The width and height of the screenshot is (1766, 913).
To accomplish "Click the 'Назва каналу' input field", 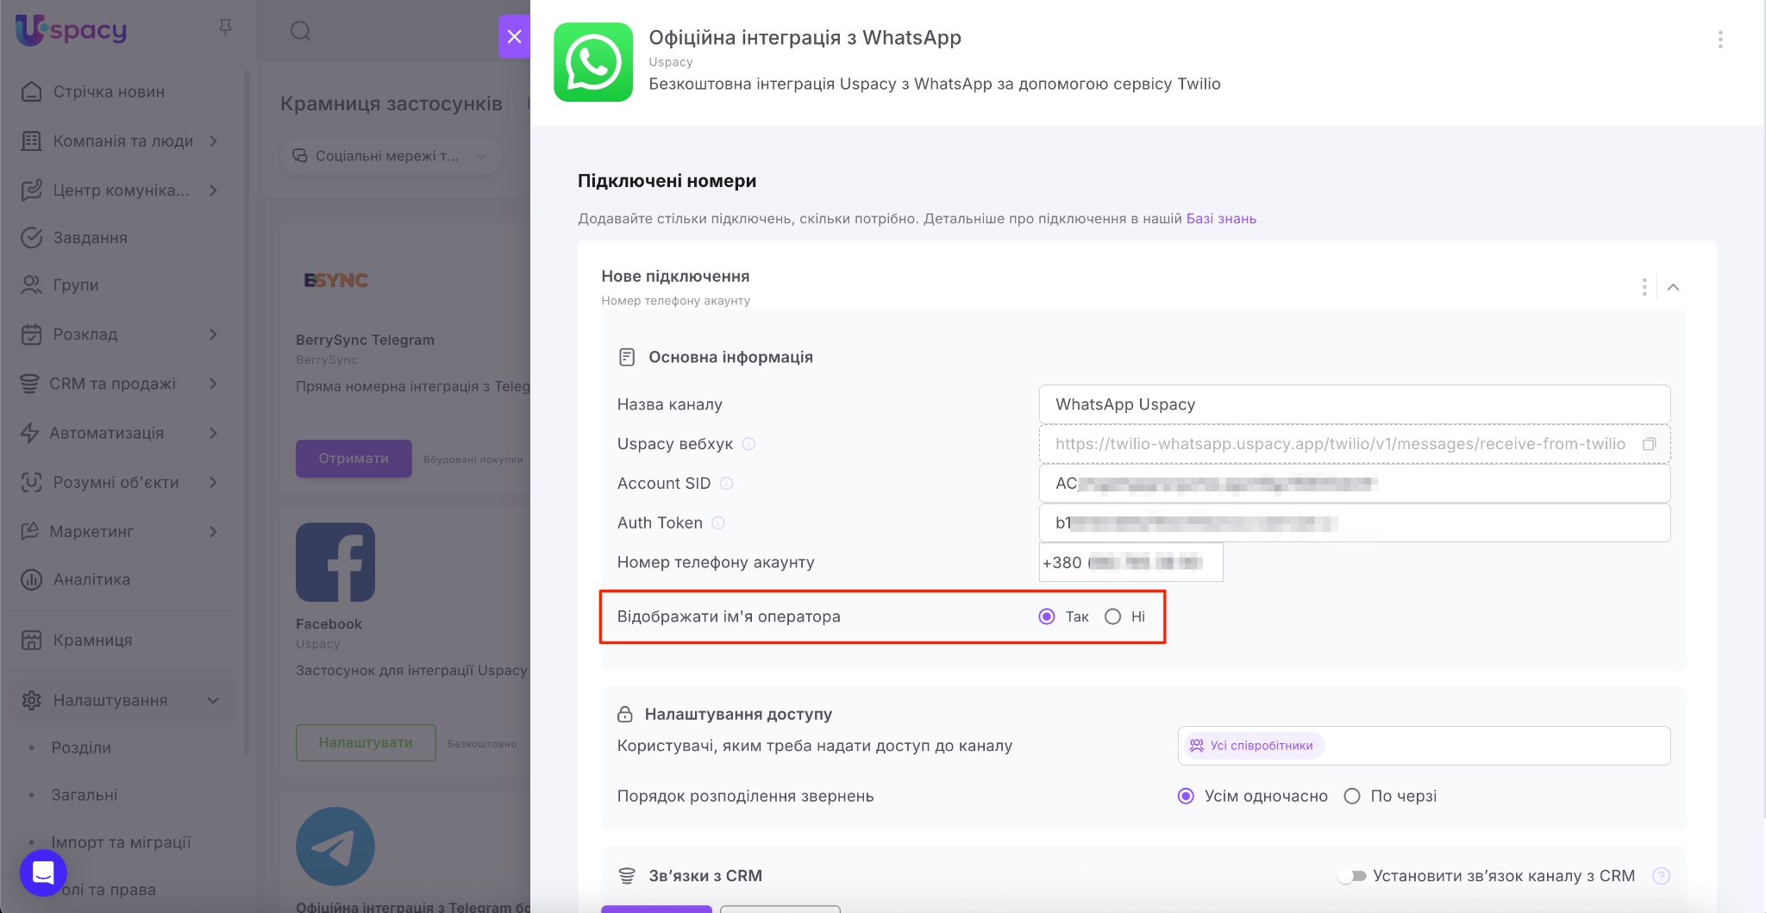I will pyautogui.click(x=1354, y=404).
